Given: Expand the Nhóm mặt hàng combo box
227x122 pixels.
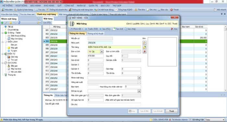Looking at the screenshot, I should tap(139, 78).
